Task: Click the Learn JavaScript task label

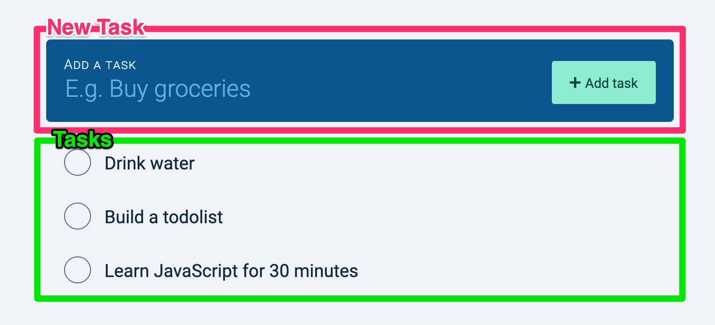Action: 231,270
